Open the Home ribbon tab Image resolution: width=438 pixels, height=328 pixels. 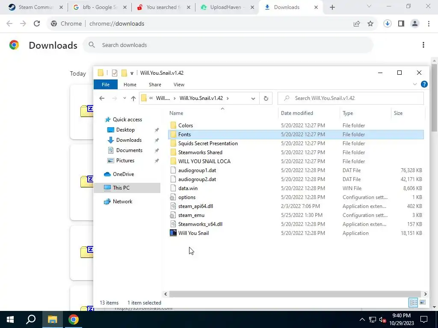[130, 85]
